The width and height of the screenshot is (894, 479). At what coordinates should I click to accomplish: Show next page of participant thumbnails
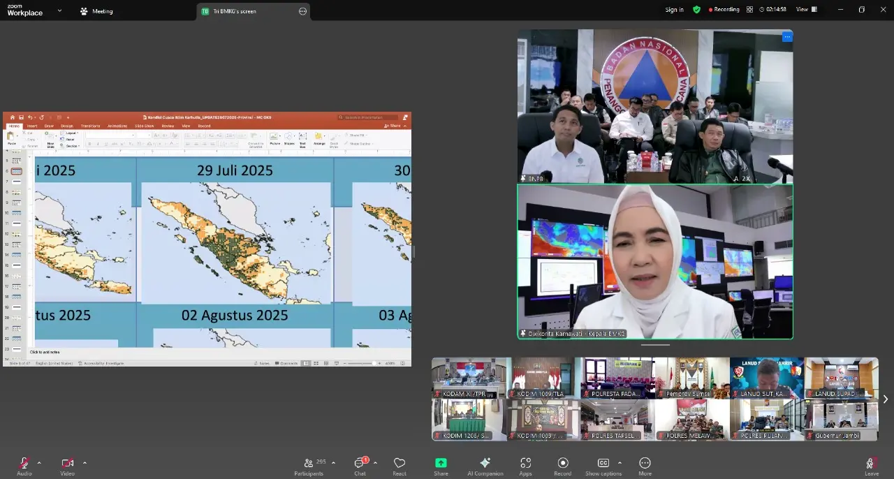click(x=885, y=399)
